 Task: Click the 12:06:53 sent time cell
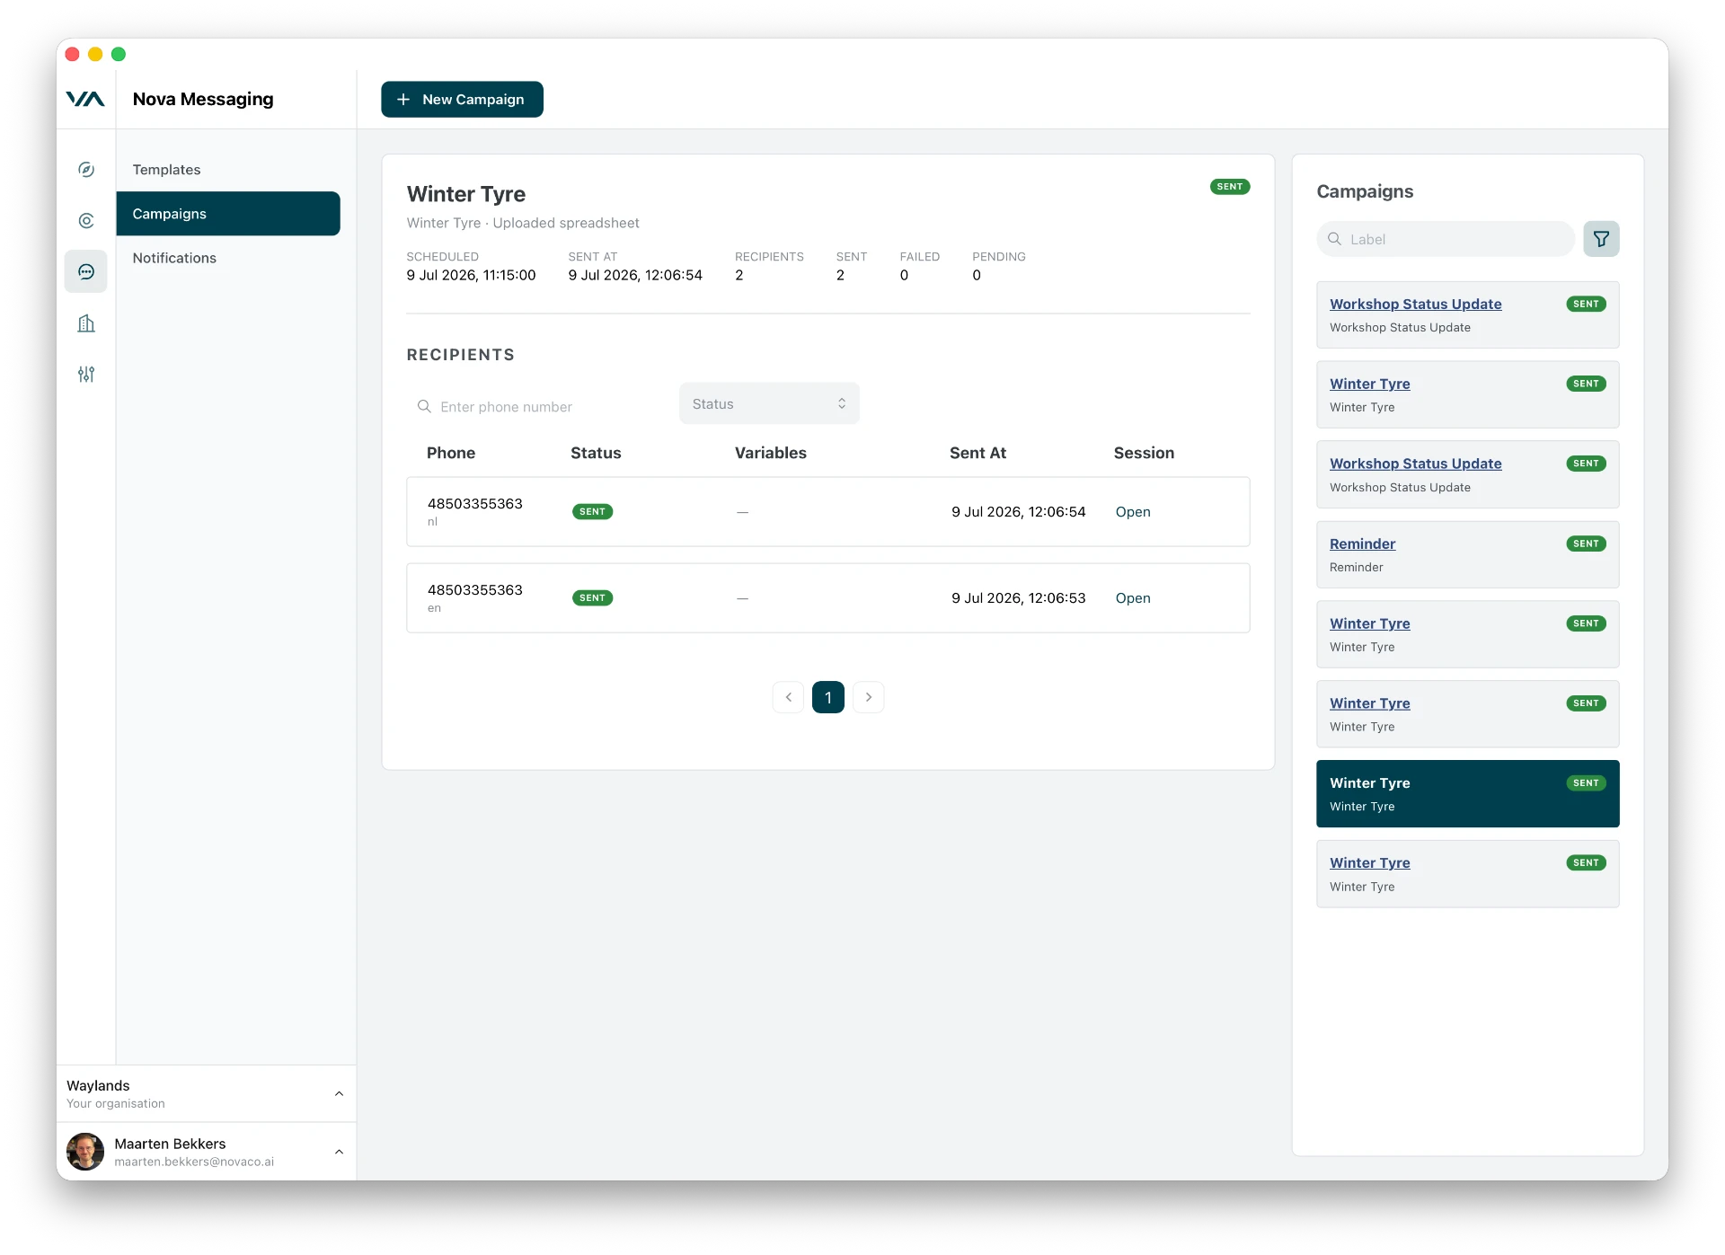(1019, 598)
